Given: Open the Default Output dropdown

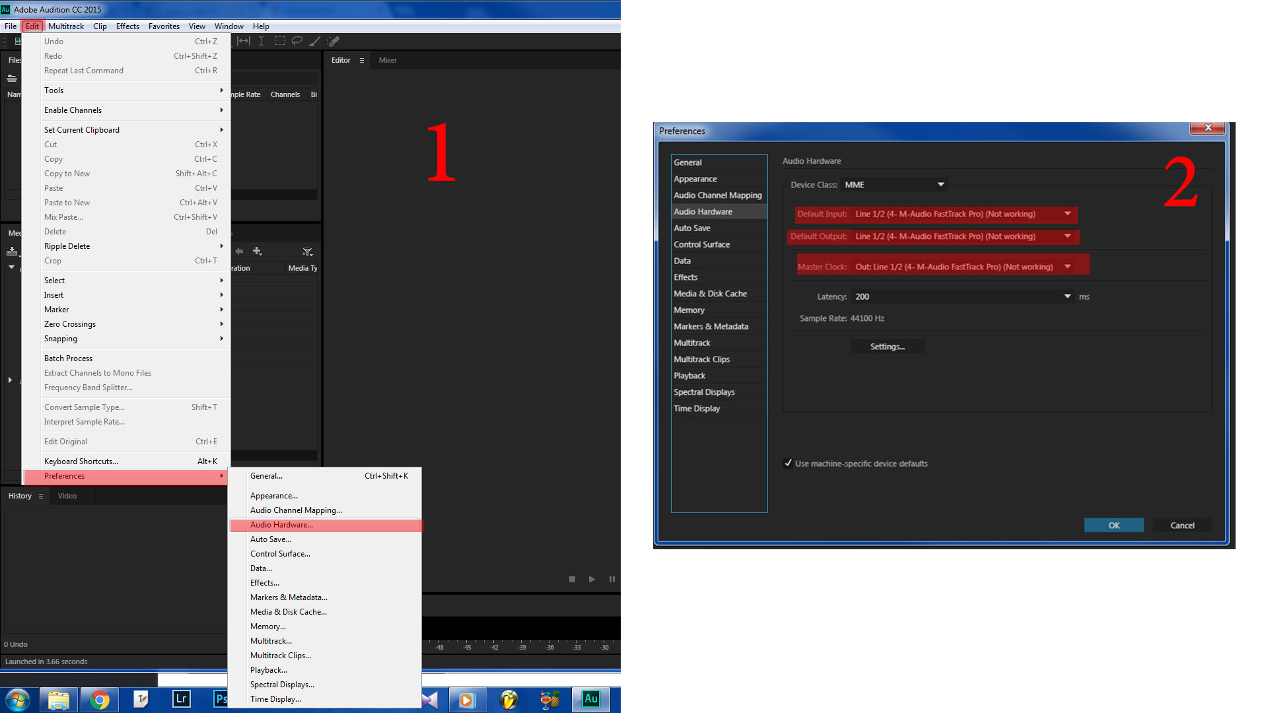Looking at the screenshot, I should click(963, 236).
